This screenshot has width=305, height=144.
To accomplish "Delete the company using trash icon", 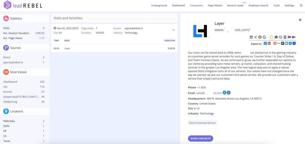I will (x=285, y=37).
